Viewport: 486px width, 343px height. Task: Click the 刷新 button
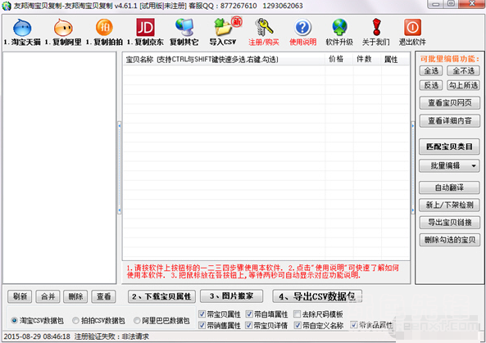20,296
